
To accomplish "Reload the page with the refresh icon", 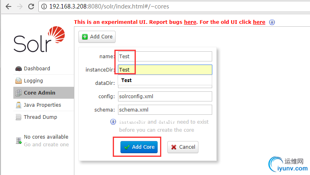I will click(31, 6).
